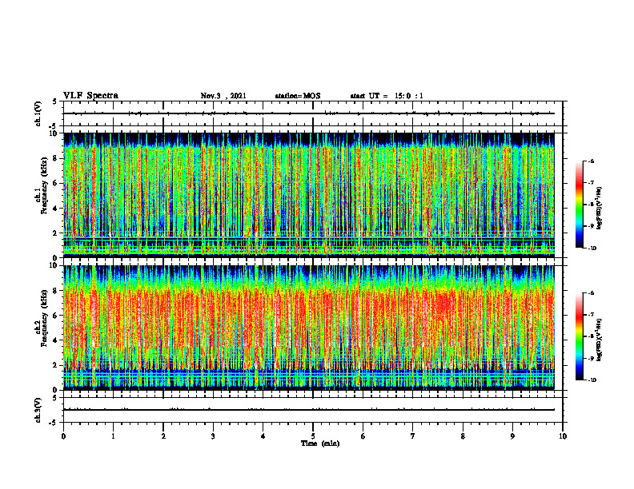Screen dimensions: 634x489
Task: Click the time axis tick label "7"
Action: click(413, 436)
